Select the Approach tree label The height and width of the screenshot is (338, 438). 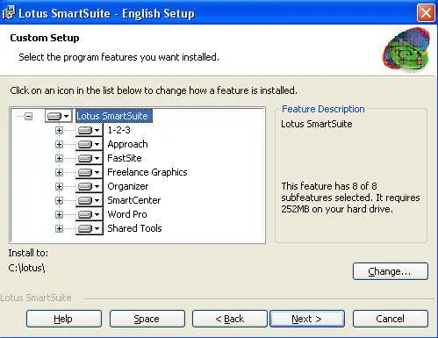(127, 144)
